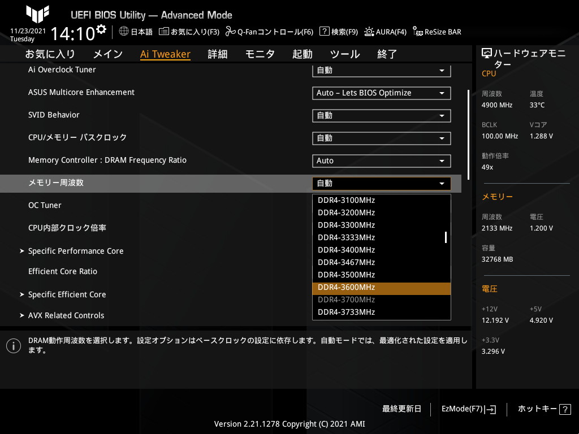The height and width of the screenshot is (434, 579).
Task: Open the ツール tab
Action: [x=345, y=54]
